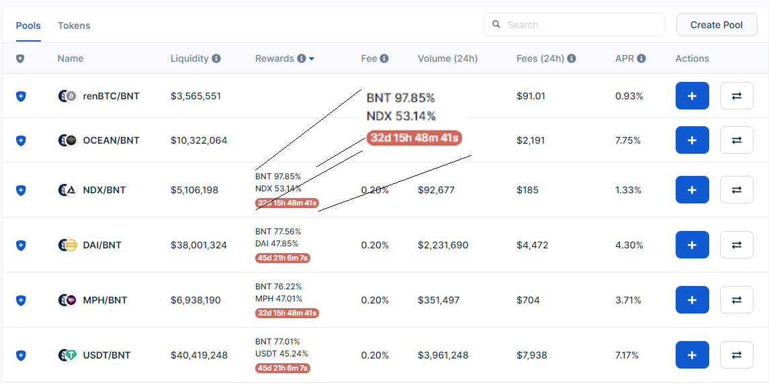The image size is (769, 384).
Task: Toggle the protection shield for USDT/BNT
Action: 21,356
